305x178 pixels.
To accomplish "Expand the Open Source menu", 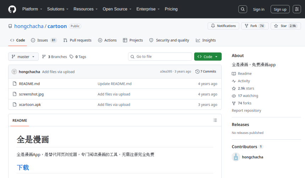I will pos(117,9).
